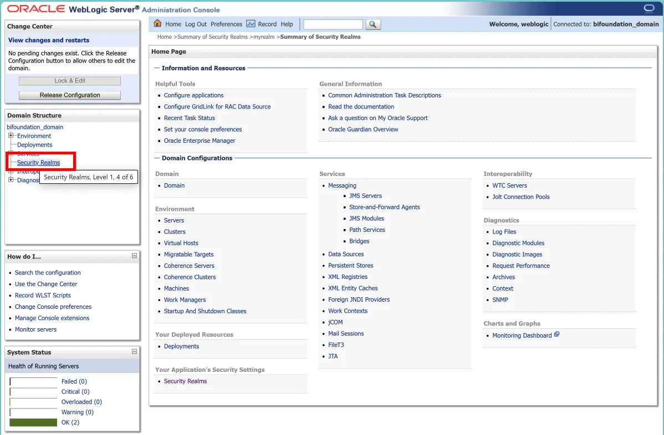Open the Virtual Hosts link
The width and height of the screenshot is (664, 435).
(181, 243)
